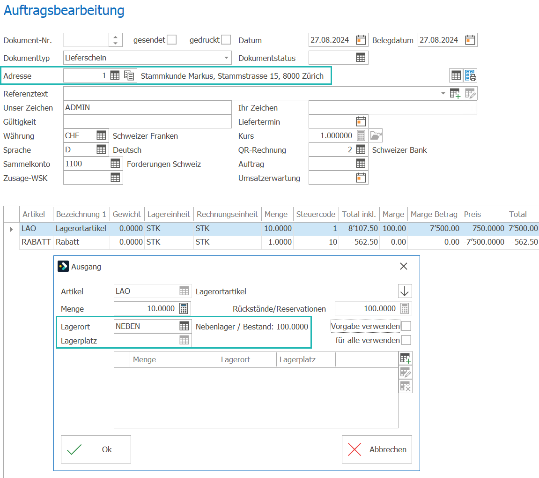The width and height of the screenshot is (539, 478).
Task: Open the Datum calendar picker
Action: [361, 40]
